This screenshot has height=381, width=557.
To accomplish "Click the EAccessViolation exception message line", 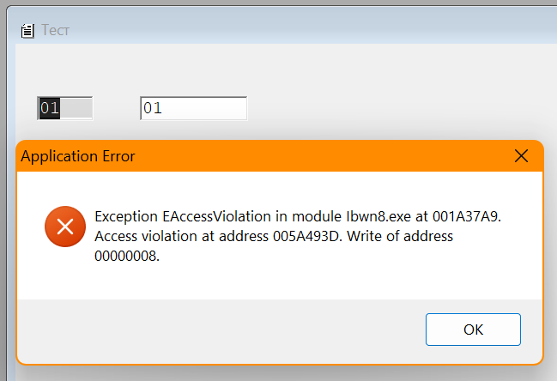I will coord(298,216).
